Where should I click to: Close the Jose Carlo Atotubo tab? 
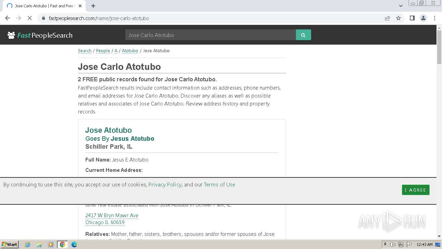pyautogui.click(x=80, y=6)
